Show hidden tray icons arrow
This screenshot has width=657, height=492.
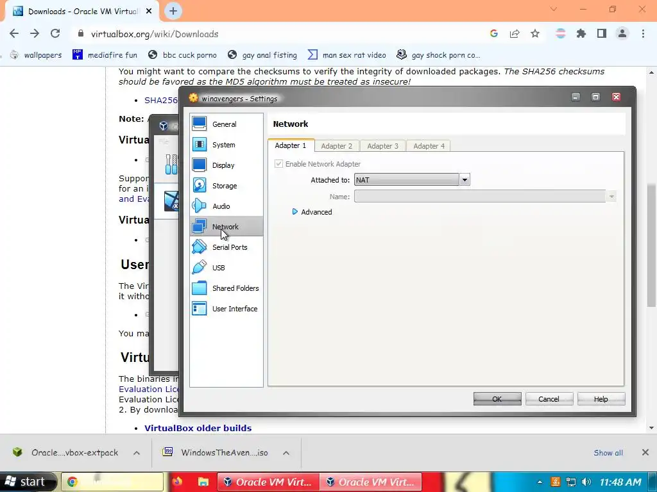click(540, 482)
